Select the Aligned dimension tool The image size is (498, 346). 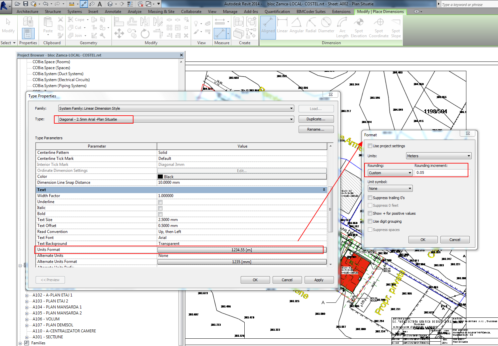[268, 27]
